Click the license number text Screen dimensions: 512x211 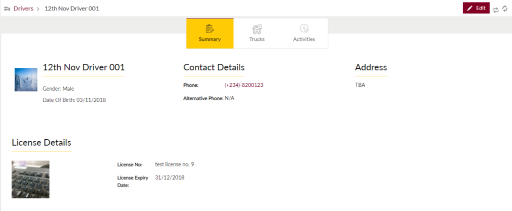pos(174,164)
